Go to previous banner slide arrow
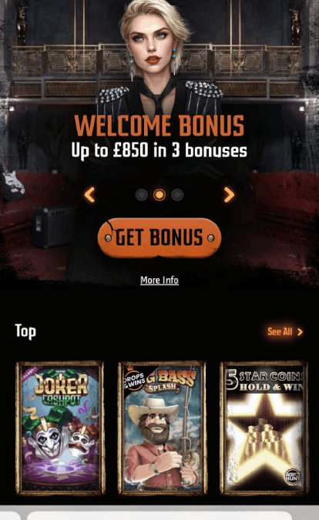319x520 pixels. tap(89, 195)
